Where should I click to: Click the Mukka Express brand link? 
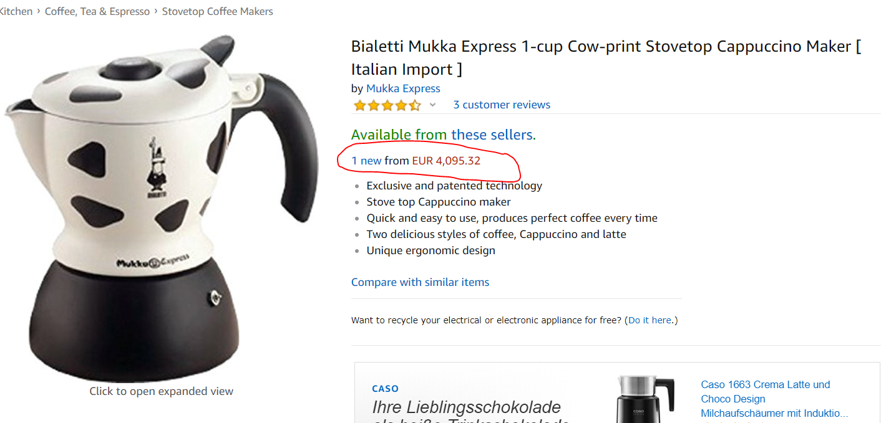coord(403,88)
